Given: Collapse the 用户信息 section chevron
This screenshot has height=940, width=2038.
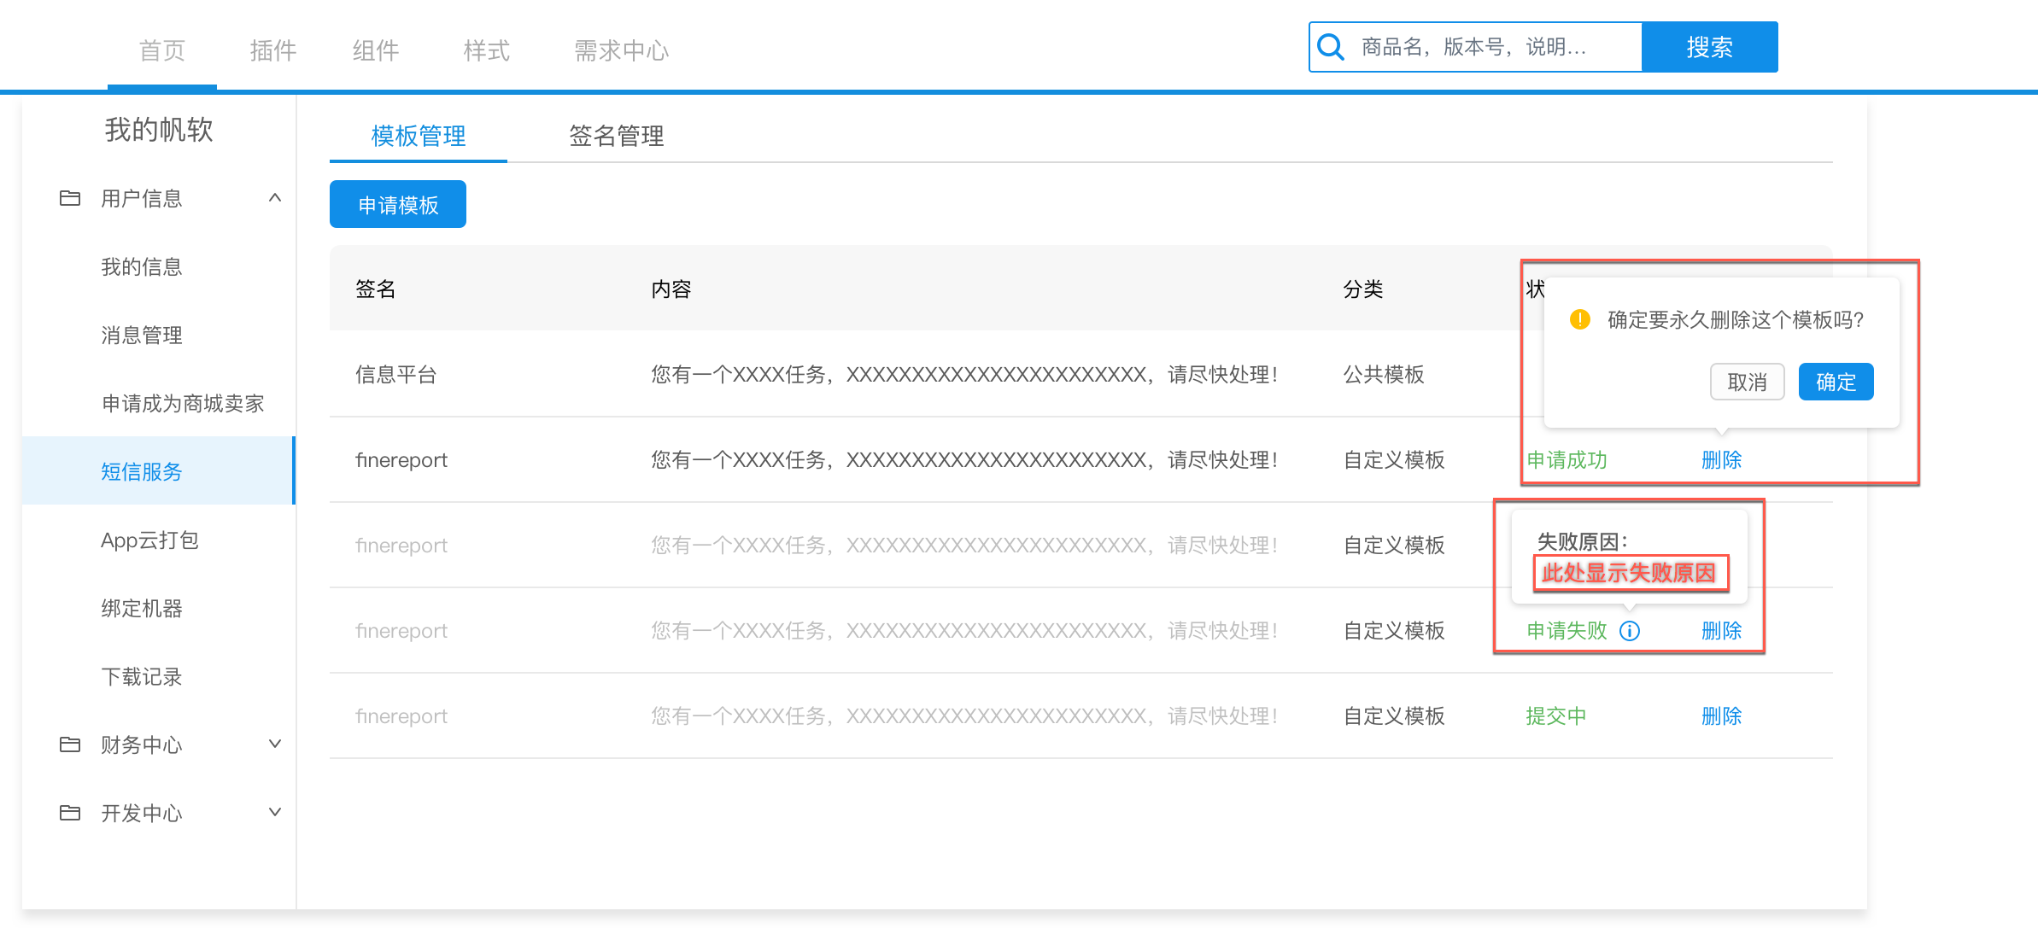Looking at the screenshot, I should [x=275, y=198].
